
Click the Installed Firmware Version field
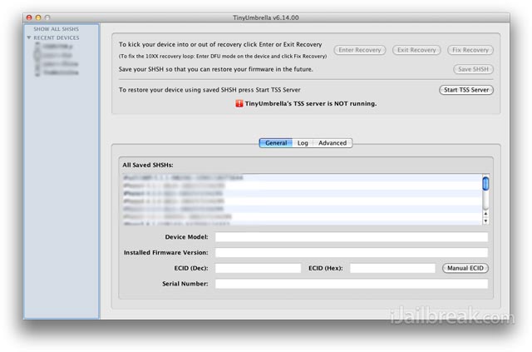(x=352, y=252)
